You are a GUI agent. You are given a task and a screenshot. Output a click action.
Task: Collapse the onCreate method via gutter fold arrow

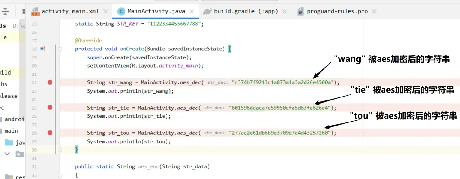point(60,49)
